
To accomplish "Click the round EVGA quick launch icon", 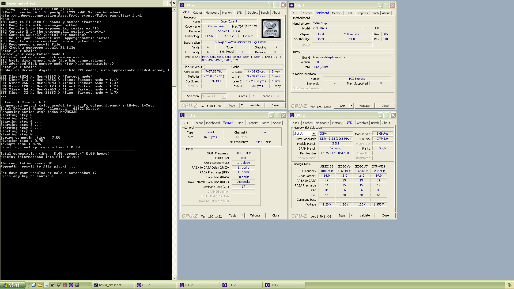I will click(77, 285).
